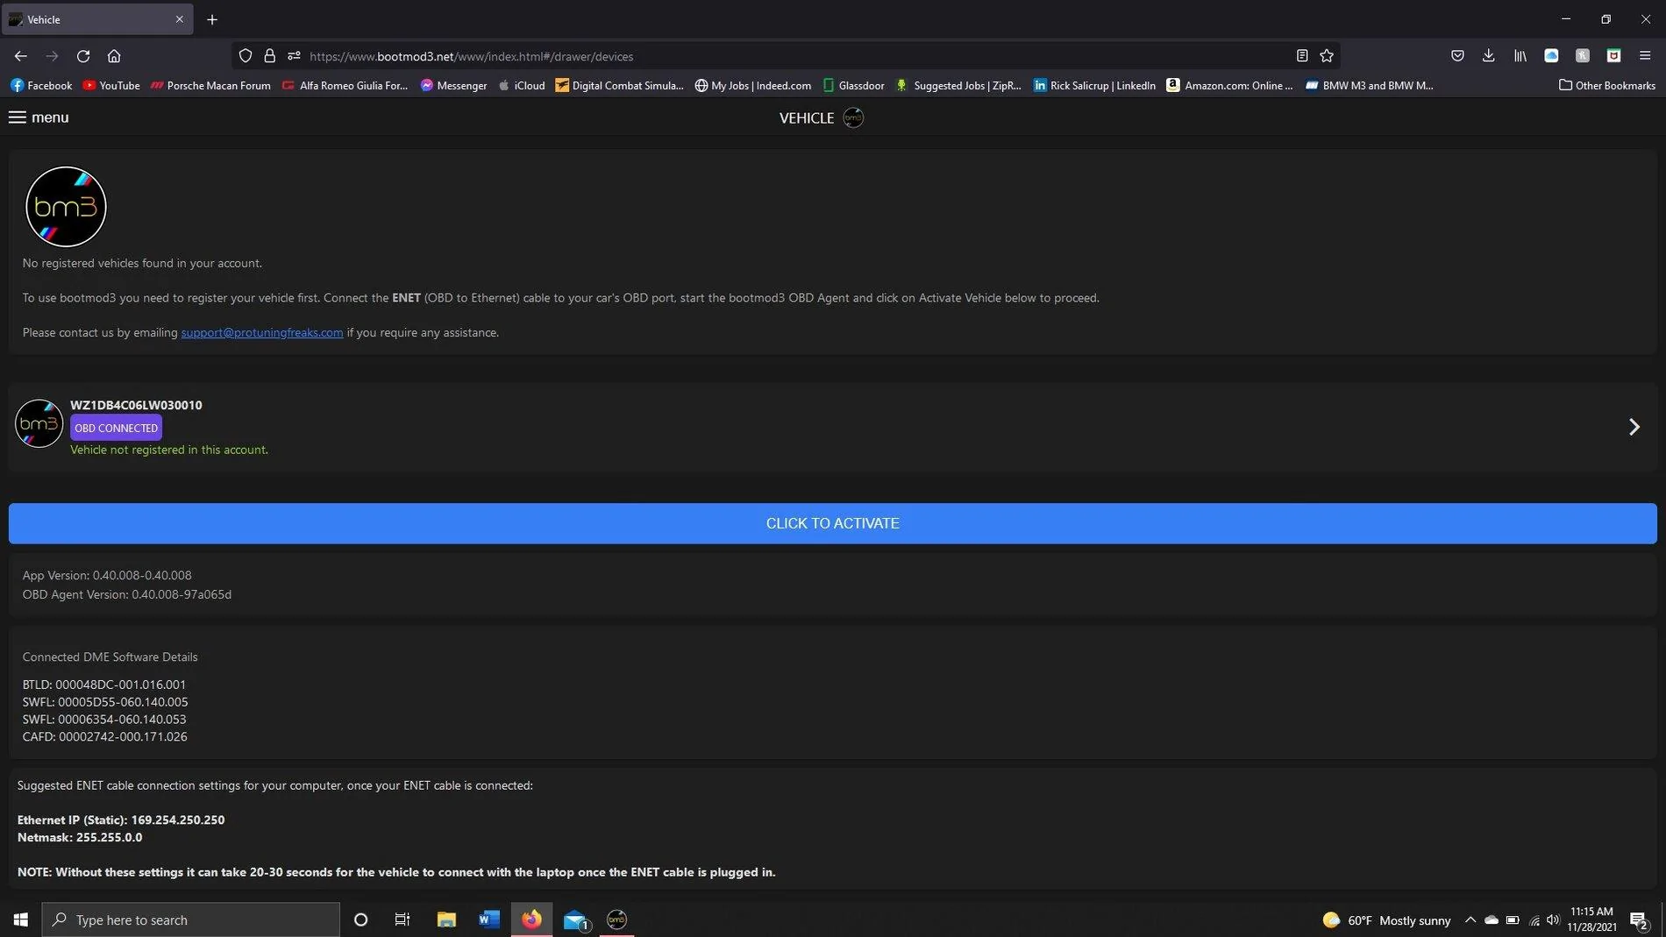Open the support@protuningfreaks.com email link
This screenshot has width=1666, height=937.
[262, 332]
